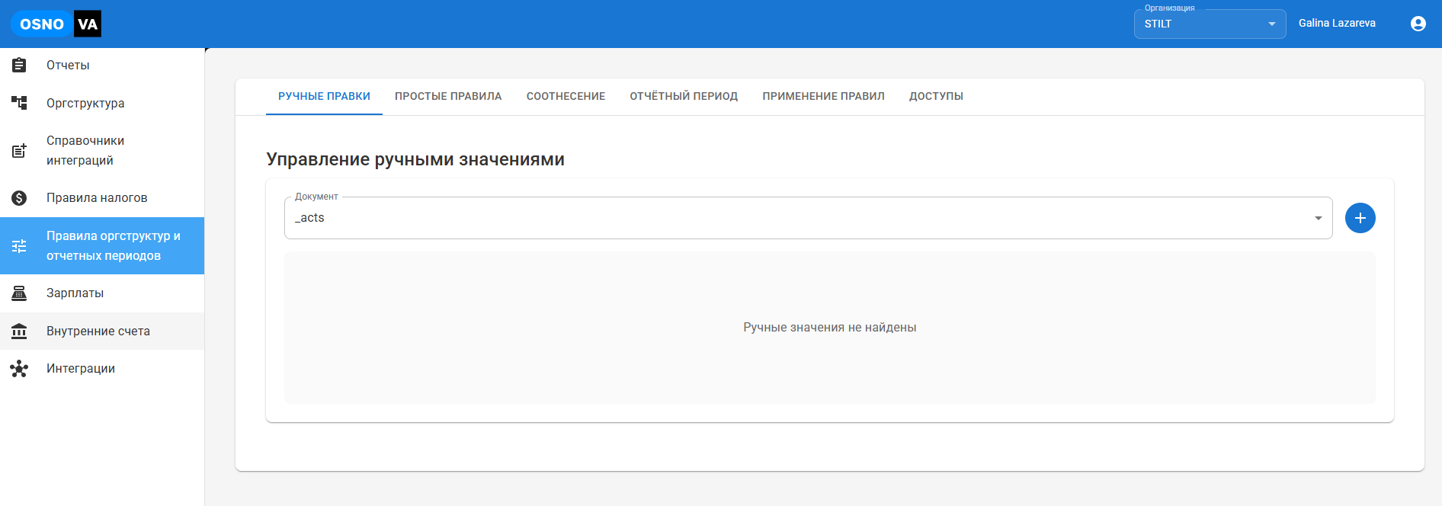1442x506 pixels.
Task: Expand the Организация dropdown arrow
Action: (1272, 24)
